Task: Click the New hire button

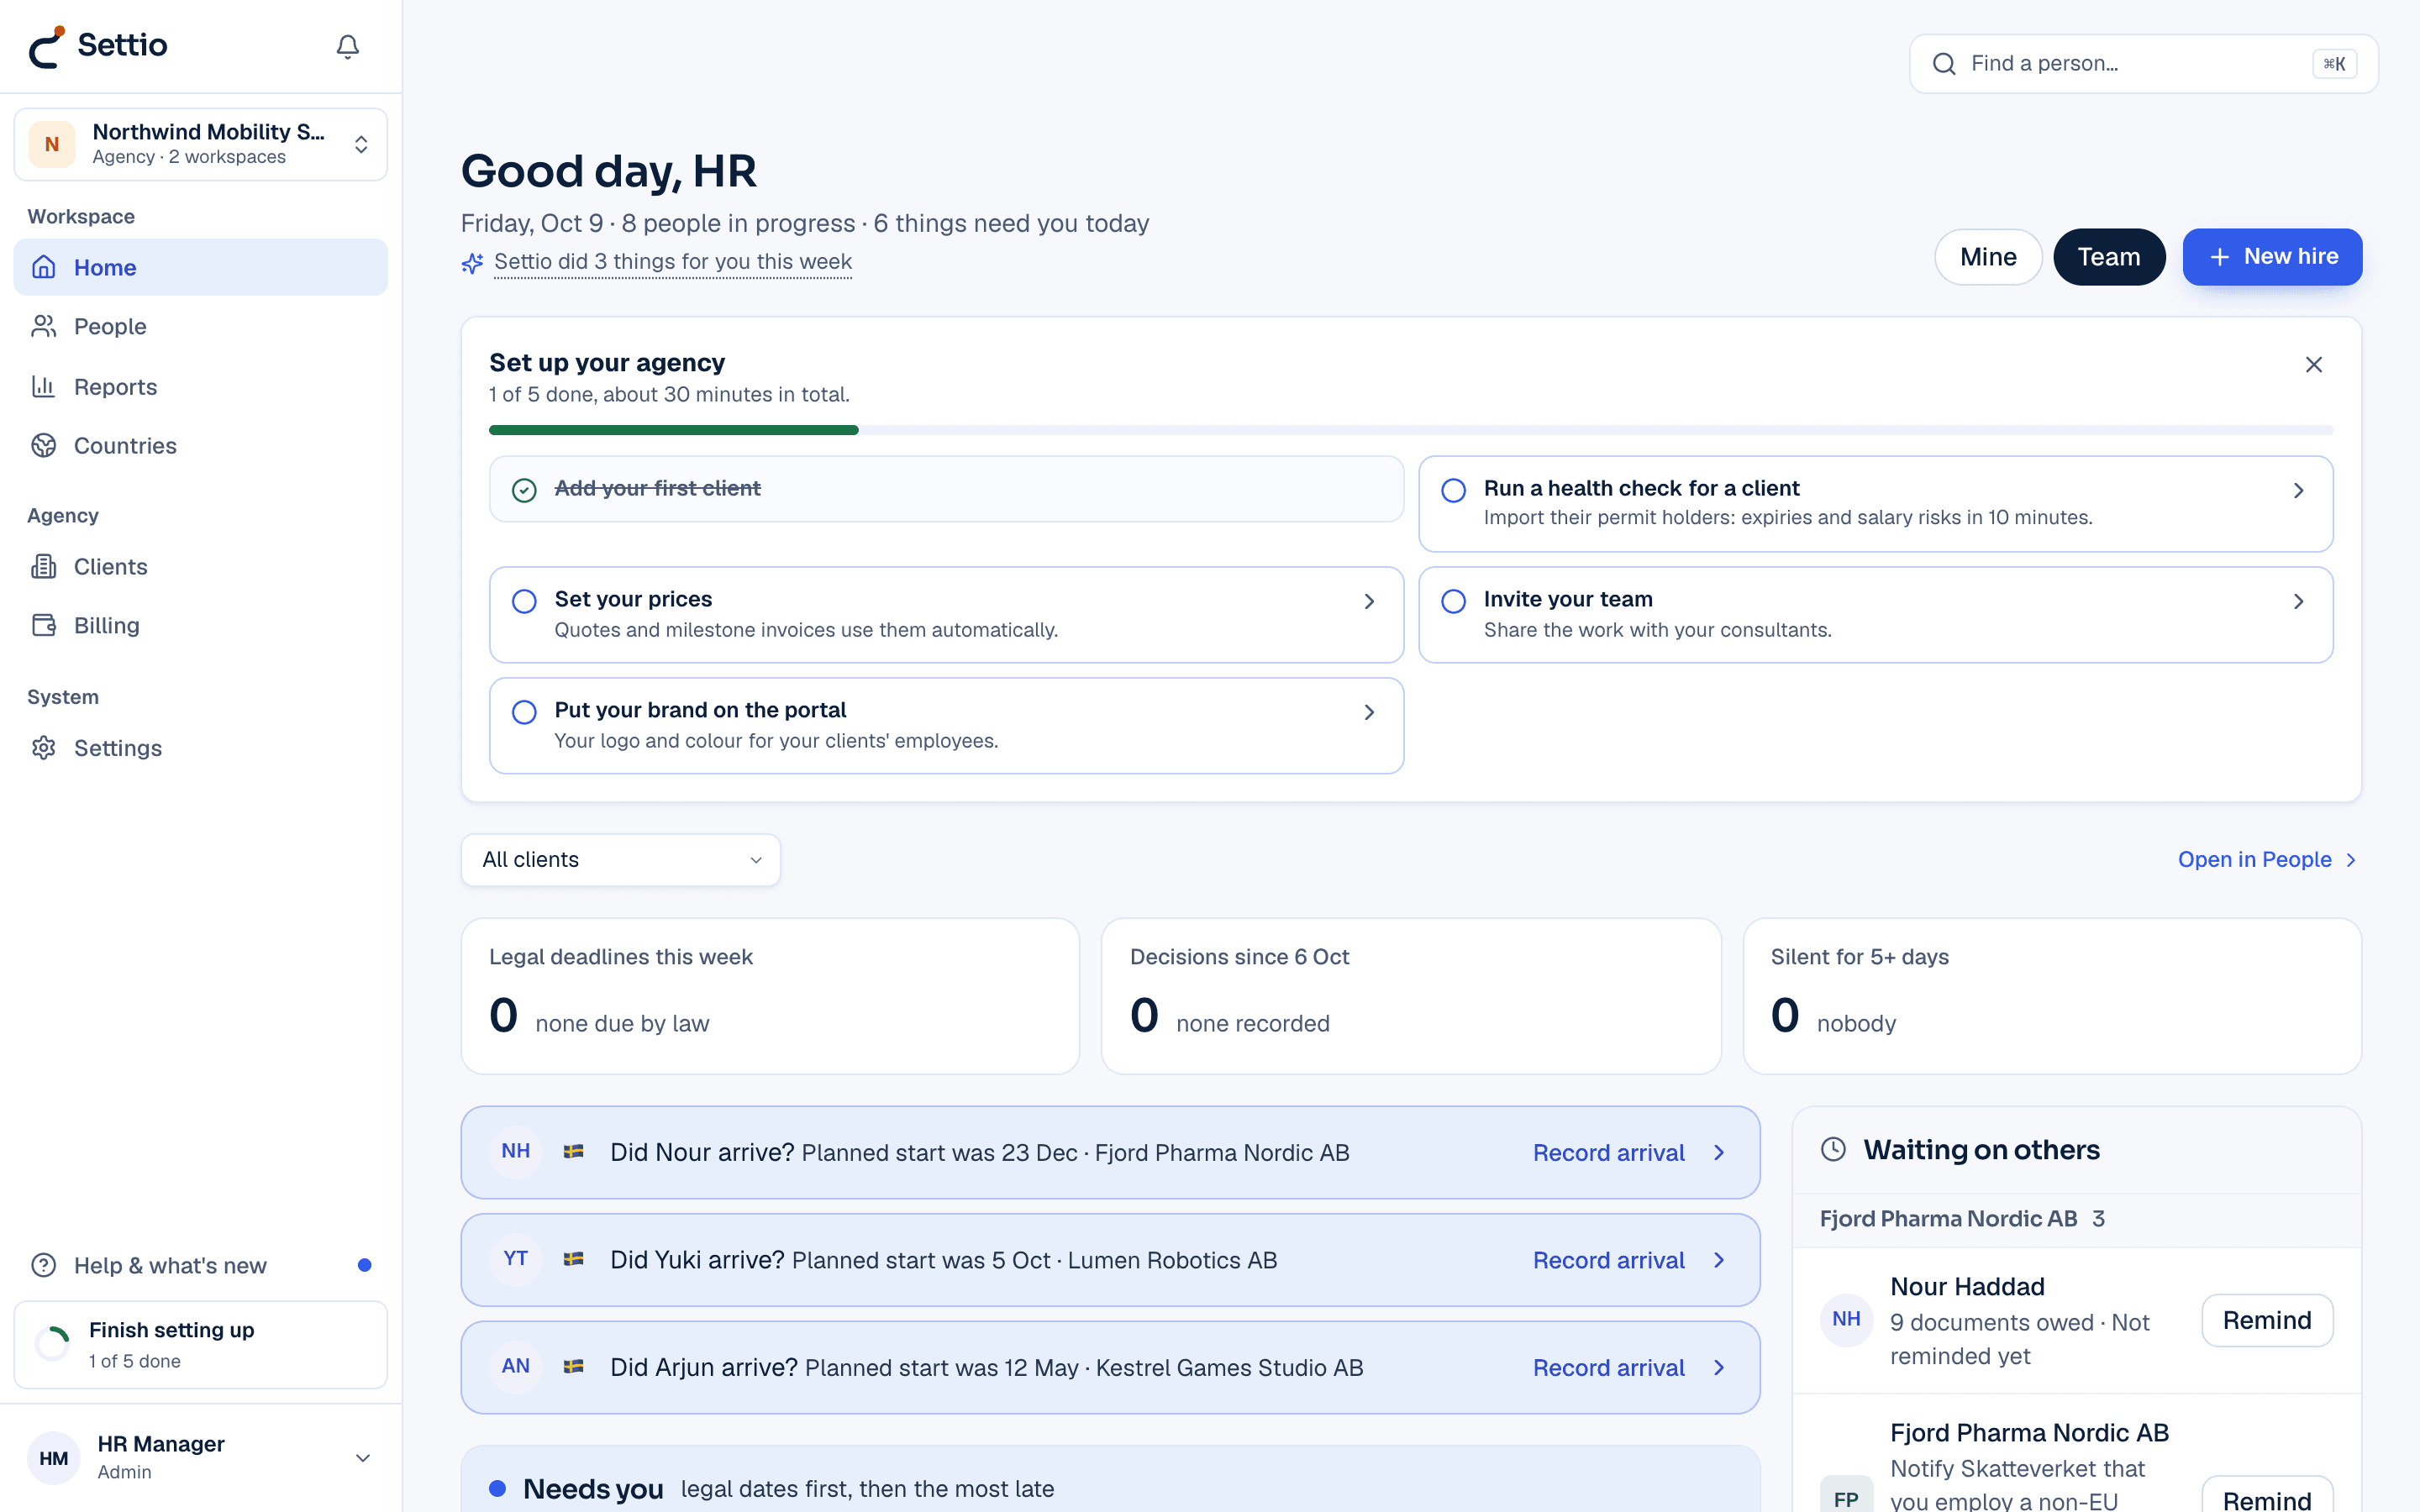Action: point(2272,257)
